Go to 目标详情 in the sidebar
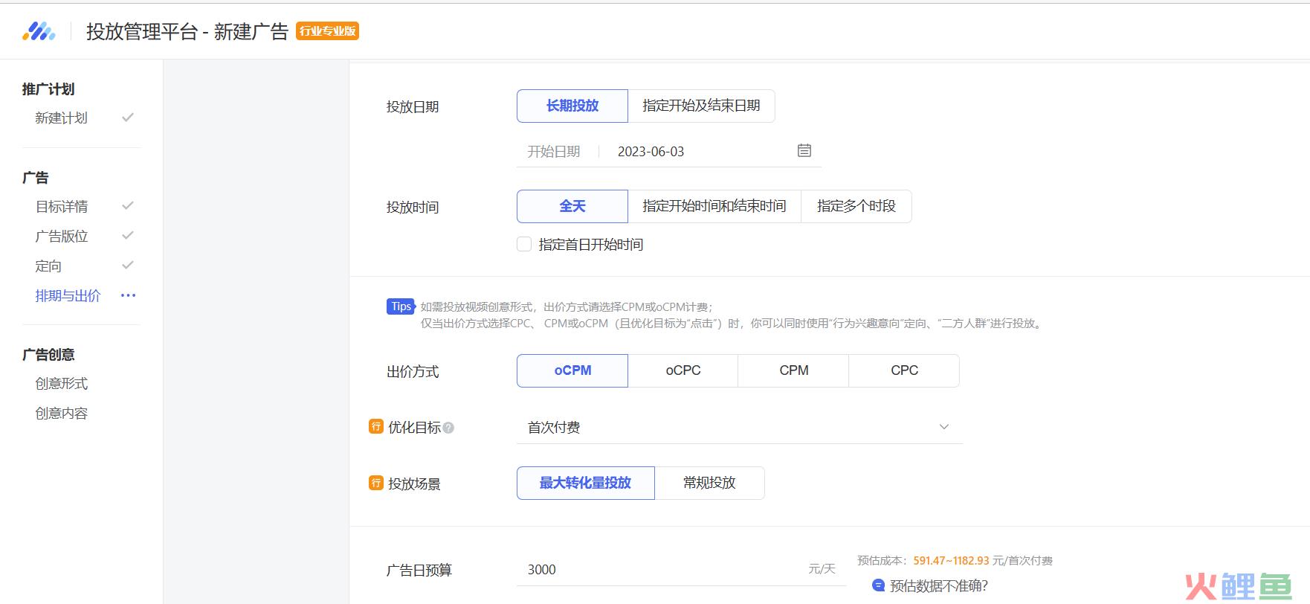 pos(62,207)
